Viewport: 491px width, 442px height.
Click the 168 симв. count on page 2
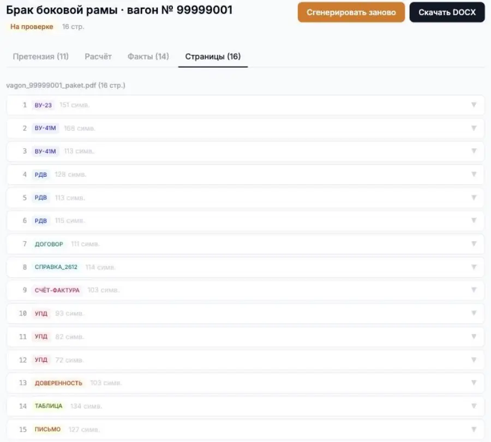click(x=80, y=128)
